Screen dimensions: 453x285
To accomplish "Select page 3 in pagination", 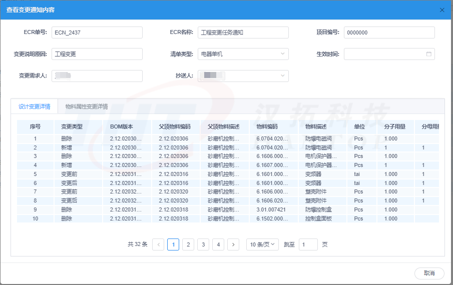I will click(203, 244).
